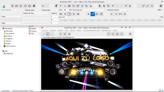The width and height of the screenshot is (164, 92).
Task: Add a 3D cube model layer icon
Action: (78, 6)
